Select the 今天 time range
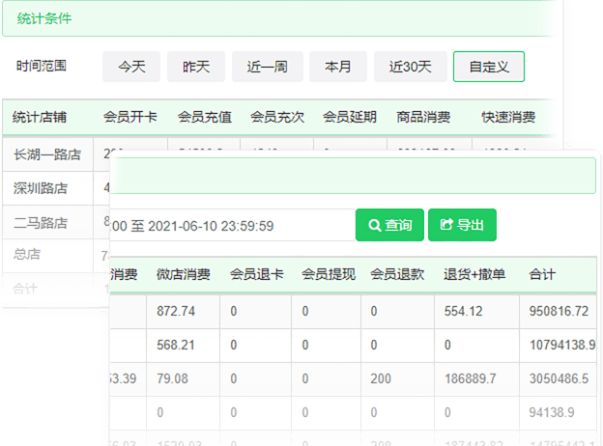The height and width of the screenshot is (446, 603). [x=131, y=67]
